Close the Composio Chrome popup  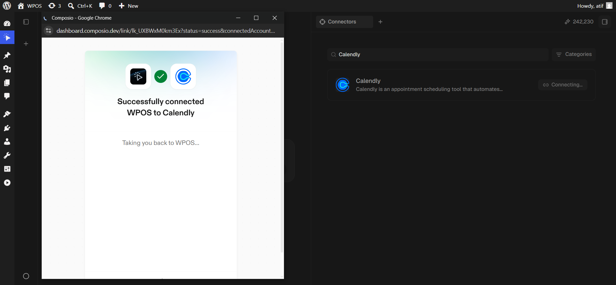(275, 18)
